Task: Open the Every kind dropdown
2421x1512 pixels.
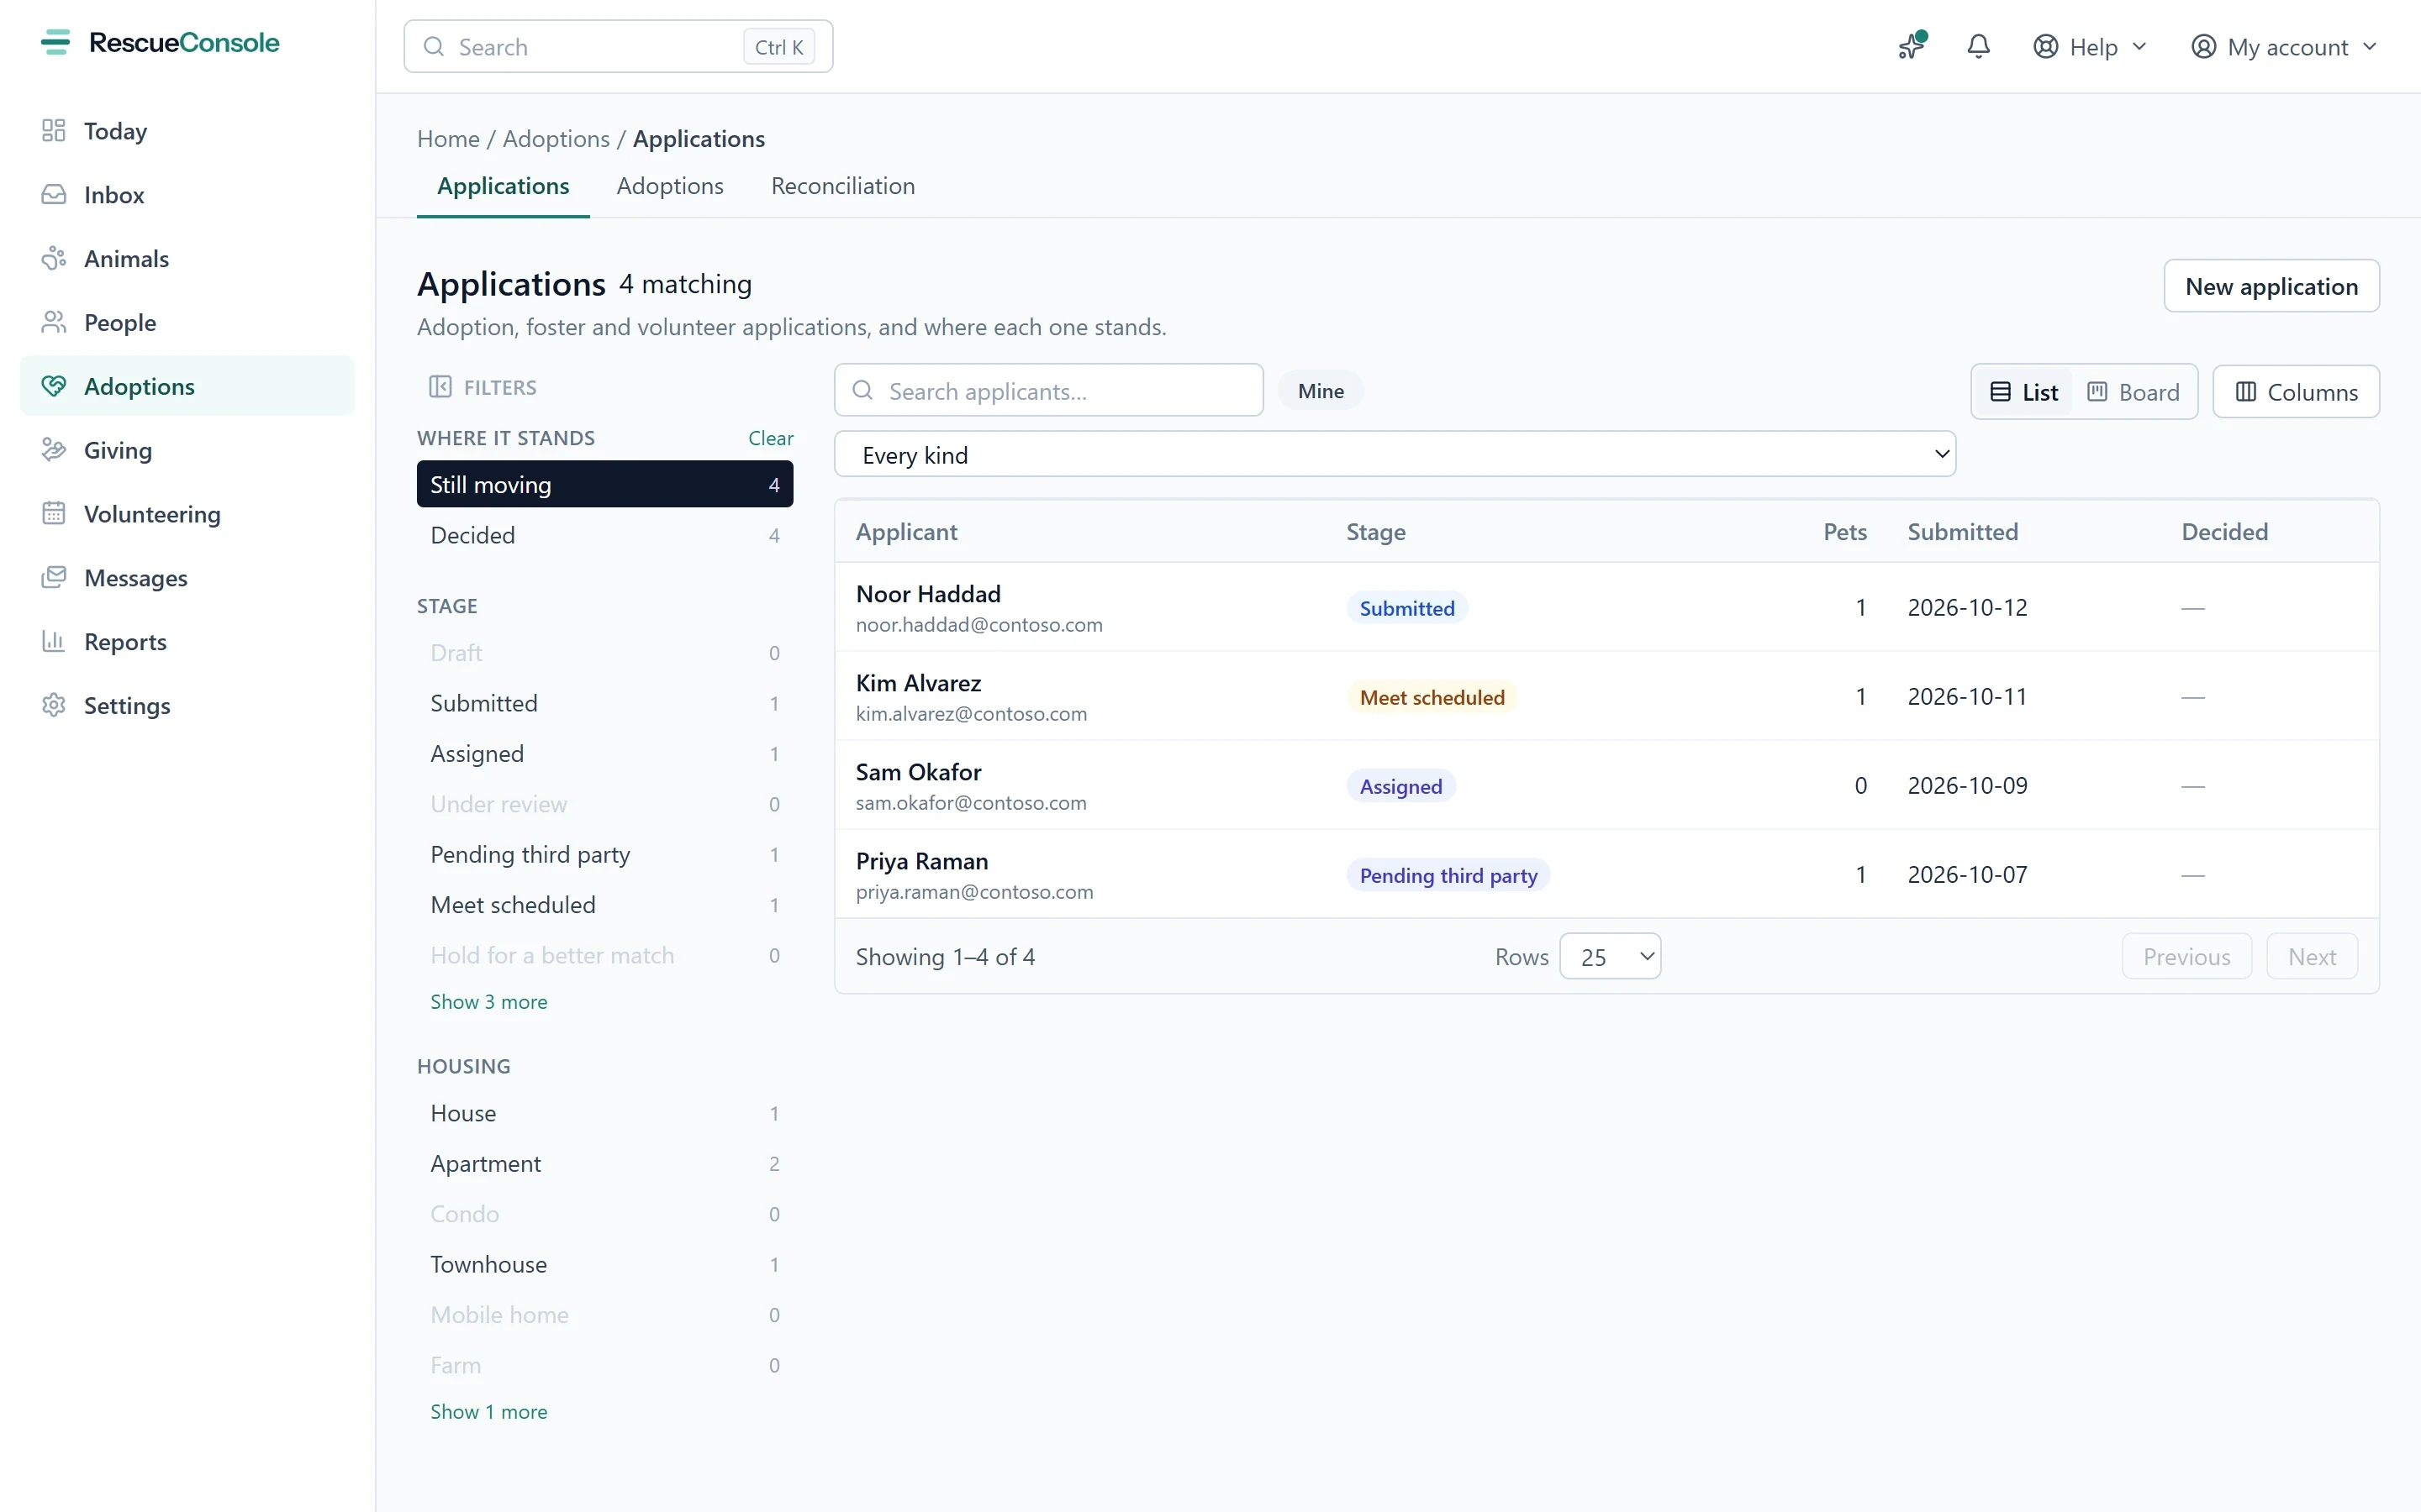Action: [1395, 455]
